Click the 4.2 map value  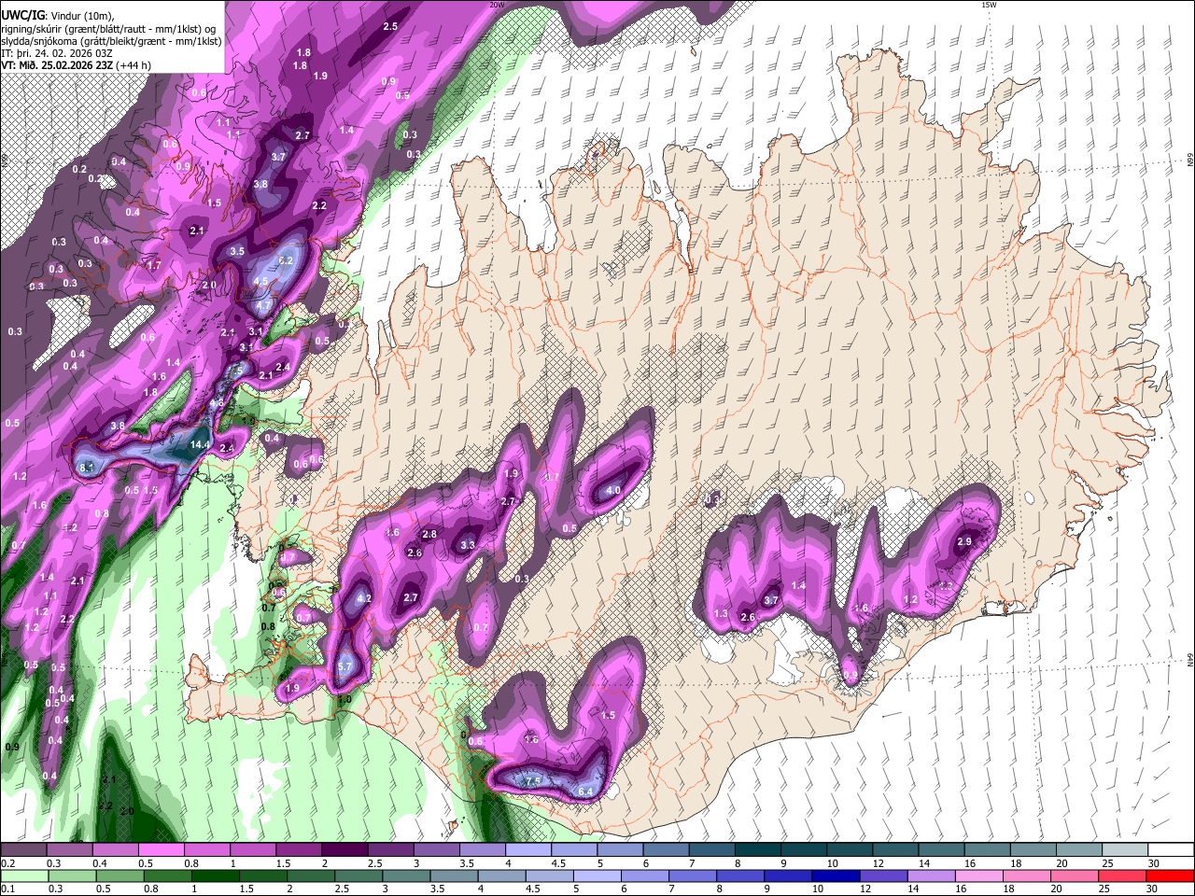click(364, 598)
